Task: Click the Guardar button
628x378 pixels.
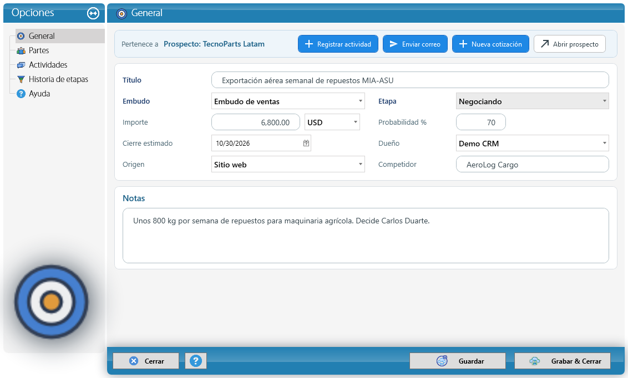Action: click(457, 361)
